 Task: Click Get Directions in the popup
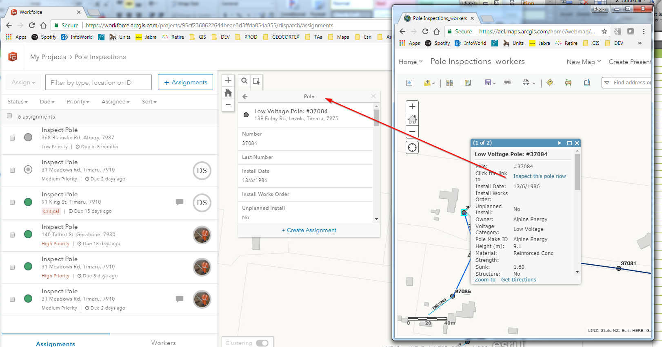pos(519,280)
